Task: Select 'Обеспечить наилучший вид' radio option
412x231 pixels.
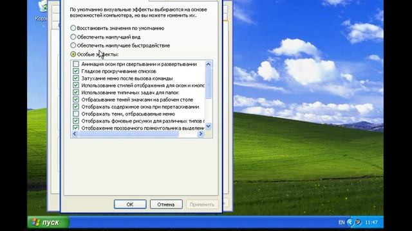Action: pos(73,37)
